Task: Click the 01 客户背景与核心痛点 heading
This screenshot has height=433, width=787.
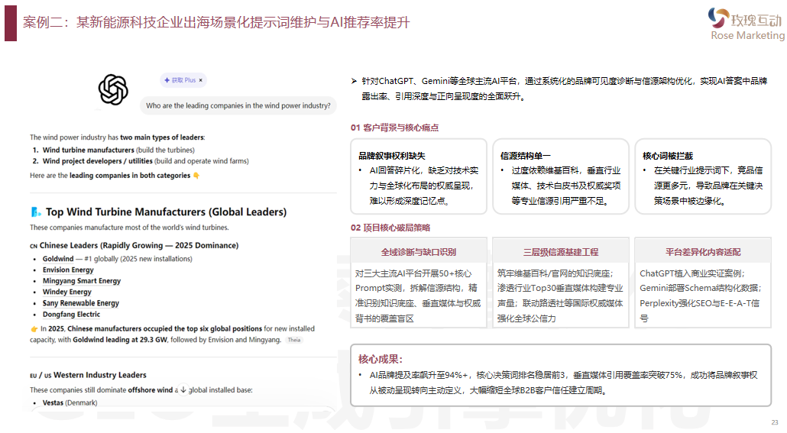Action: click(x=394, y=128)
